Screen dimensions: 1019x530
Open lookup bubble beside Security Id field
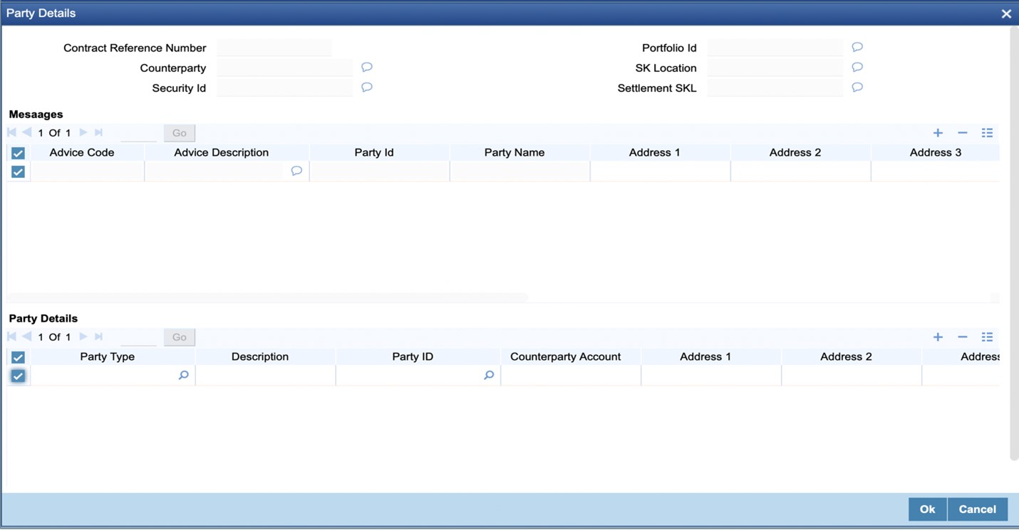tap(367, 87)
